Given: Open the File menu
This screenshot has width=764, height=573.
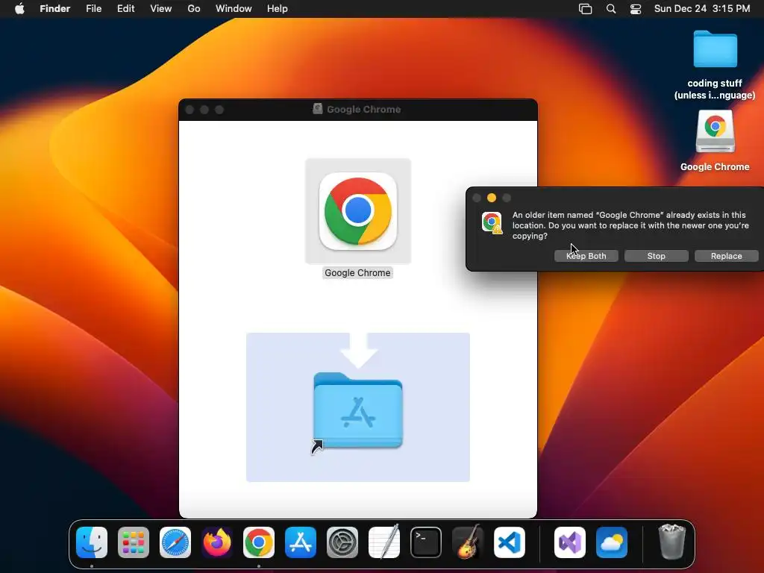Looking at the screenshot, I should pyautogui.click(x=93, y=9).
